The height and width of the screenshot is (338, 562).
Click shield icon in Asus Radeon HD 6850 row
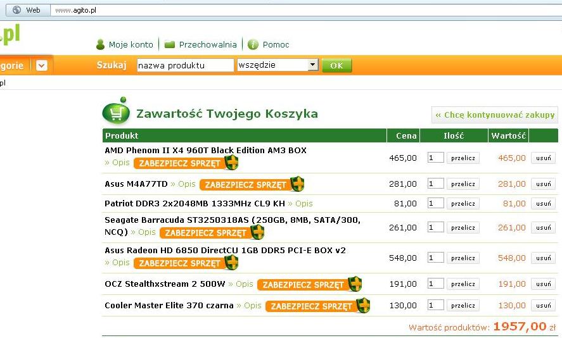coord(231,263)
